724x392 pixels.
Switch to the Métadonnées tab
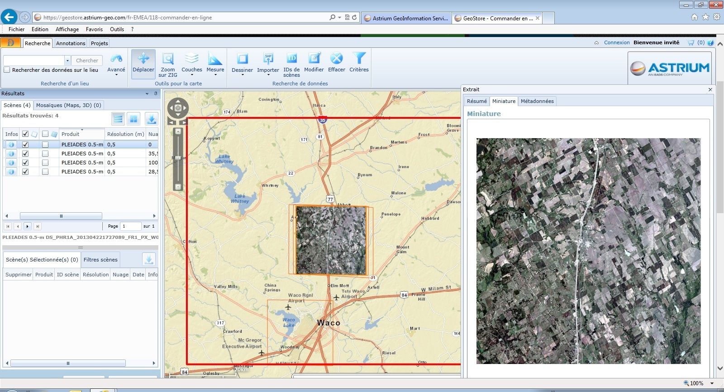(x=537, y=101)
